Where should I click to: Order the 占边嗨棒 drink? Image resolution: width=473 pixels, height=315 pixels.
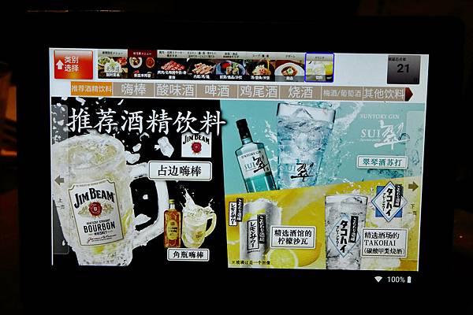[180, 171]
